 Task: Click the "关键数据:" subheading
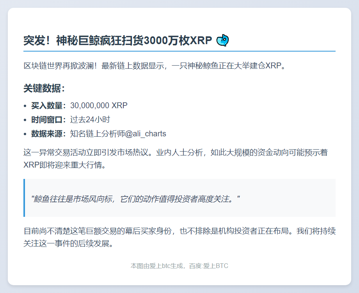pyautogui.click(x=44, y=88)
